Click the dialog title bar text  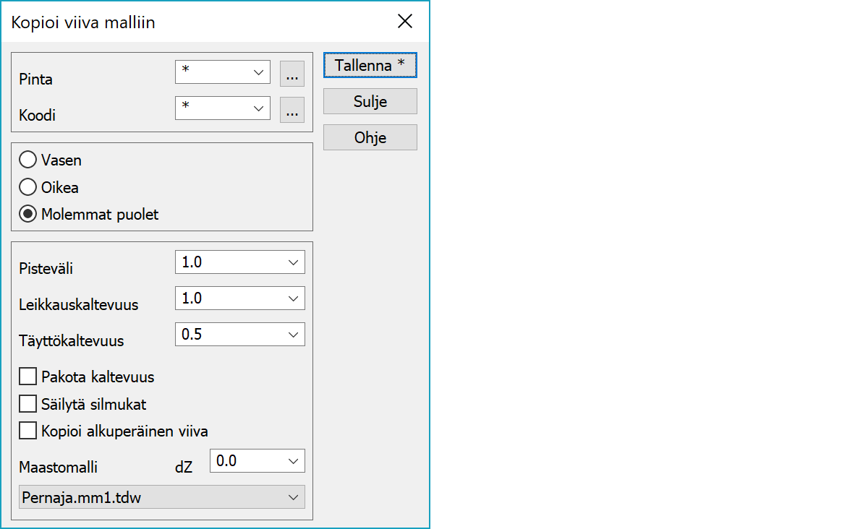pos(83,22)
